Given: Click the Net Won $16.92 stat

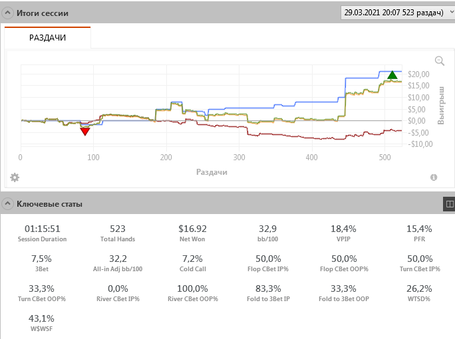Looking at the screenshot, I should [x=192, y=233].
